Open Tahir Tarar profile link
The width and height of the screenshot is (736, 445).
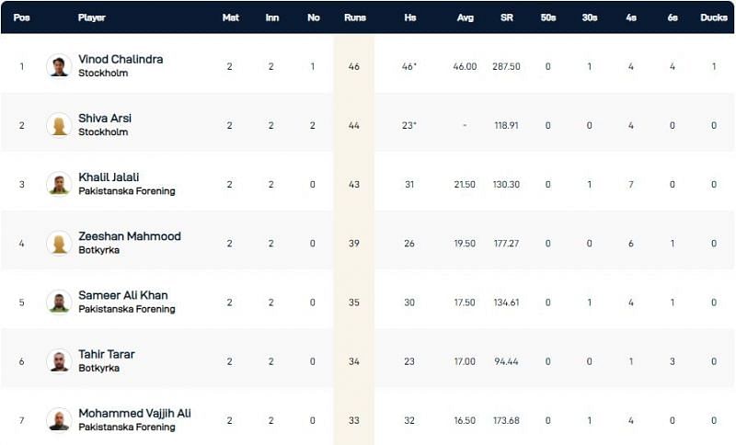click(107, 354)
